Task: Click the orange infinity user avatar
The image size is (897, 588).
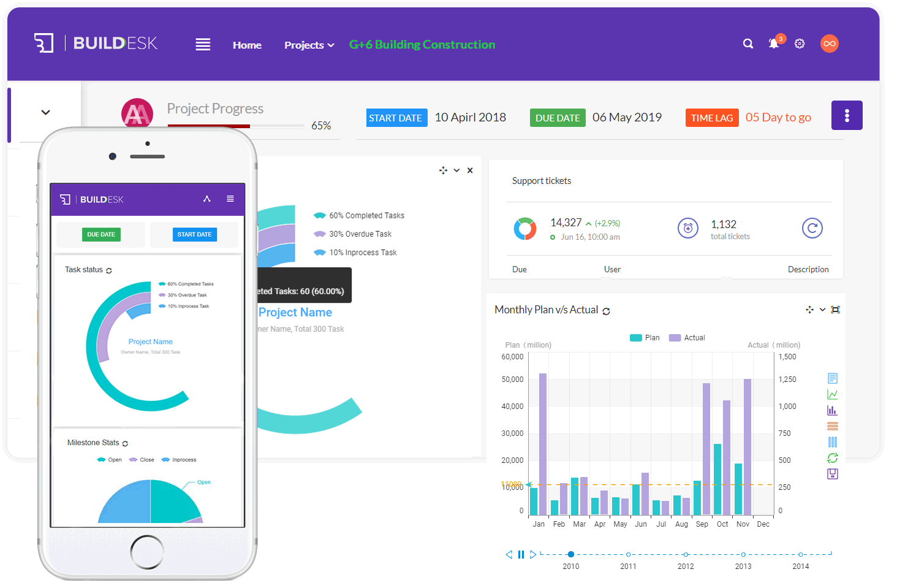Action: (x=830, y=44)
